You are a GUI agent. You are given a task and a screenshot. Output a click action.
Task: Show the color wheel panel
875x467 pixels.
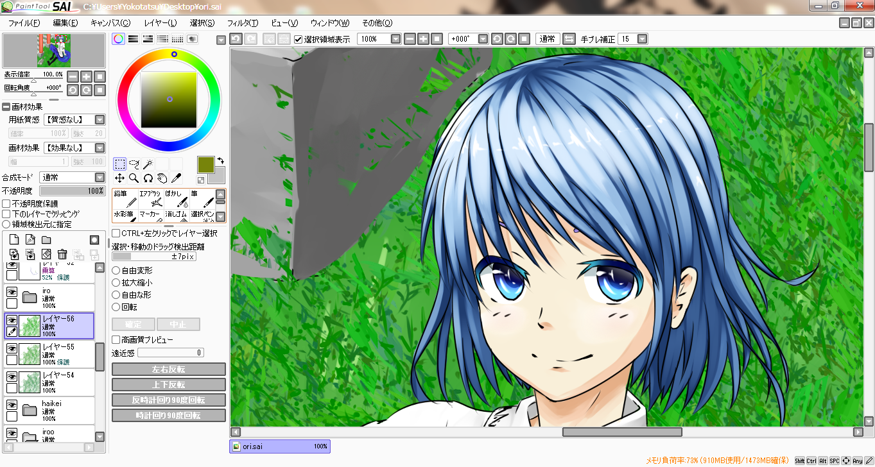[x=118, y=39]
